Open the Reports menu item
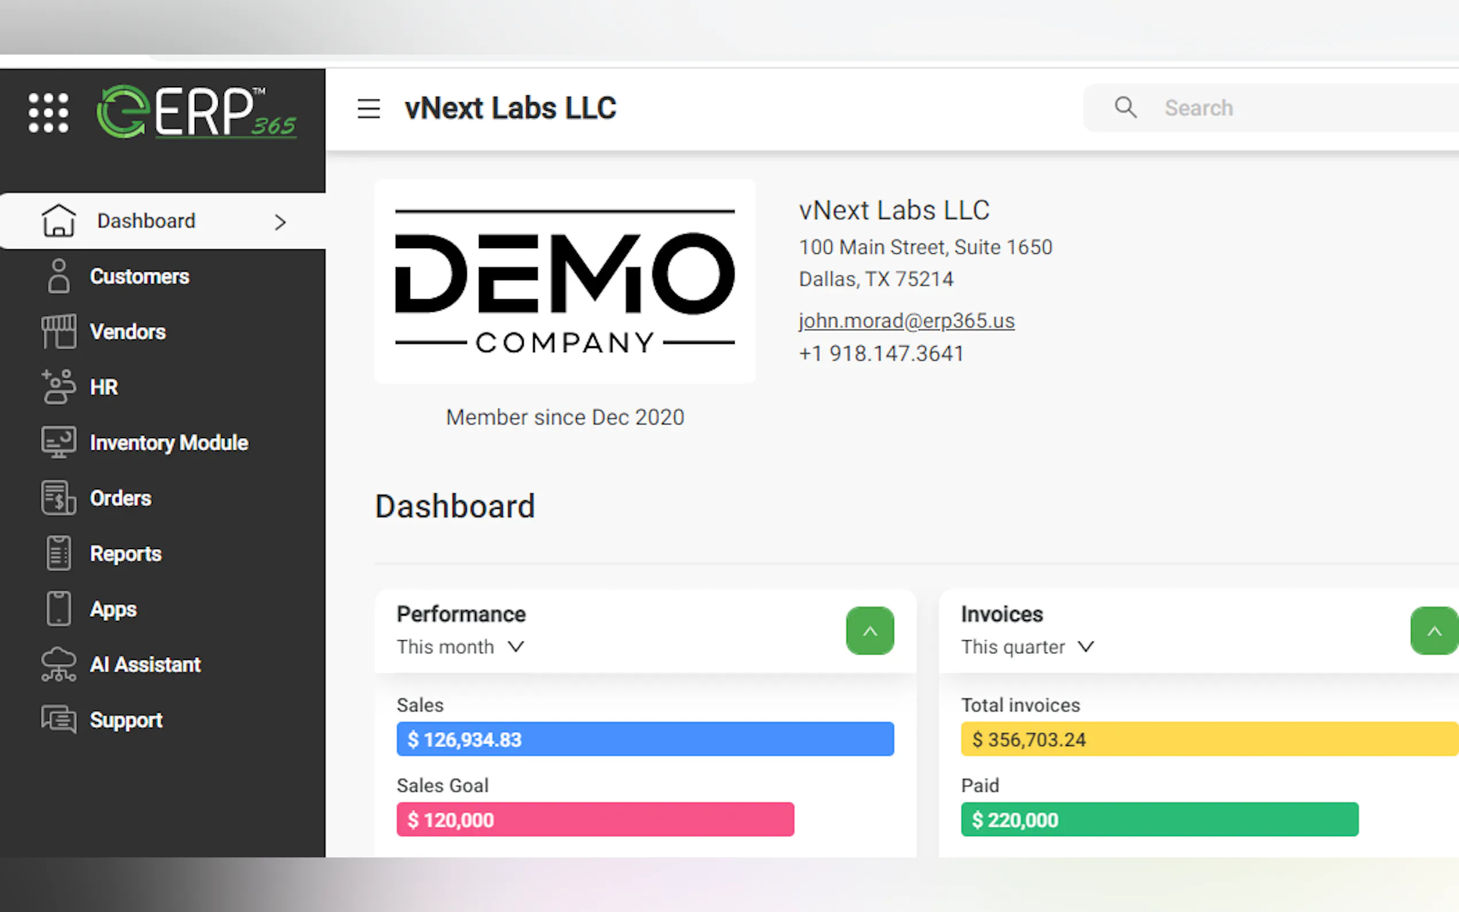Viewport: 1459px width, 912px height. [x=125, y=554]
